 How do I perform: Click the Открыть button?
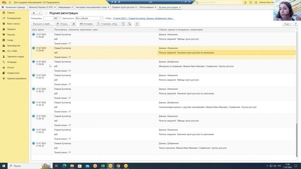[x=63, y=24]
